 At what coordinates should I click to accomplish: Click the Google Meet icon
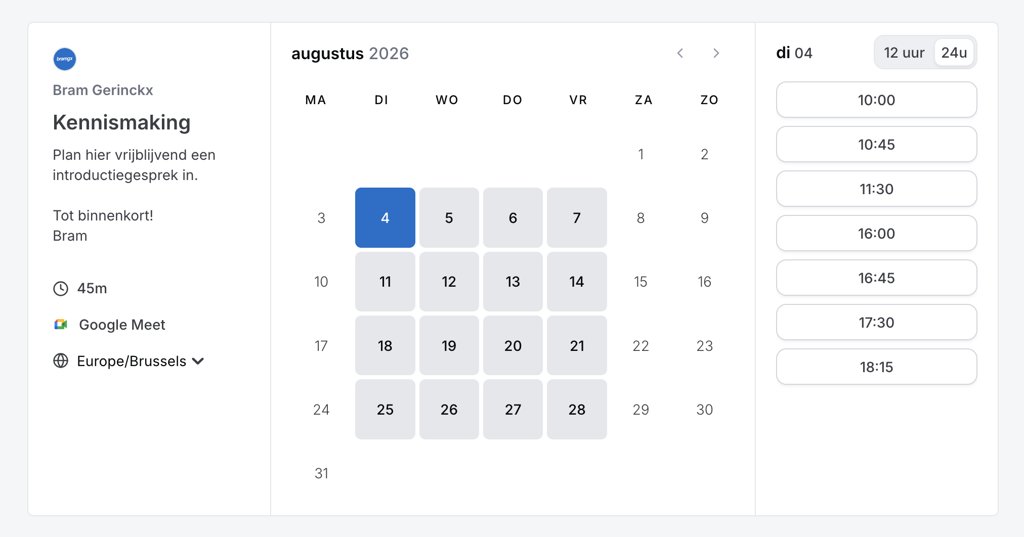point(61,324)
